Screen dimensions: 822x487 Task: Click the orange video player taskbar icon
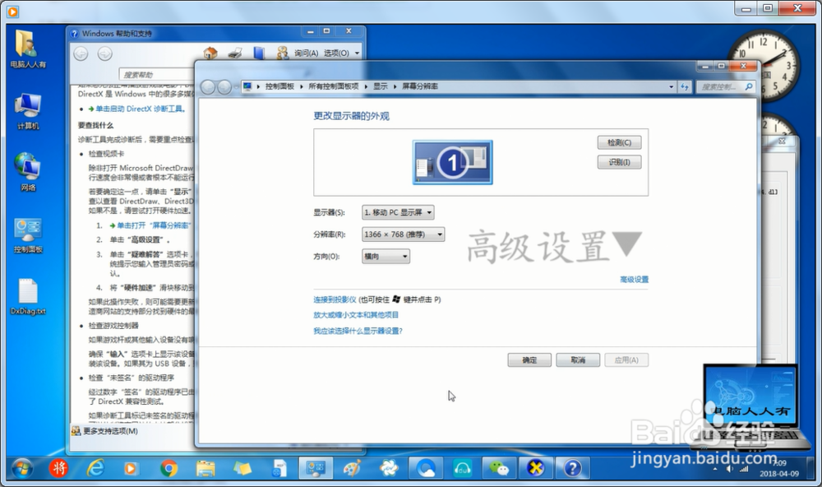point(131,467)
